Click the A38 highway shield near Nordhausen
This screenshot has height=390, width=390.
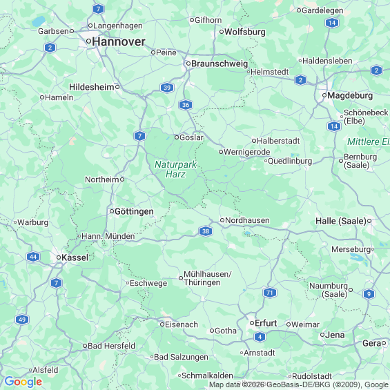click(x=206, y=231)
